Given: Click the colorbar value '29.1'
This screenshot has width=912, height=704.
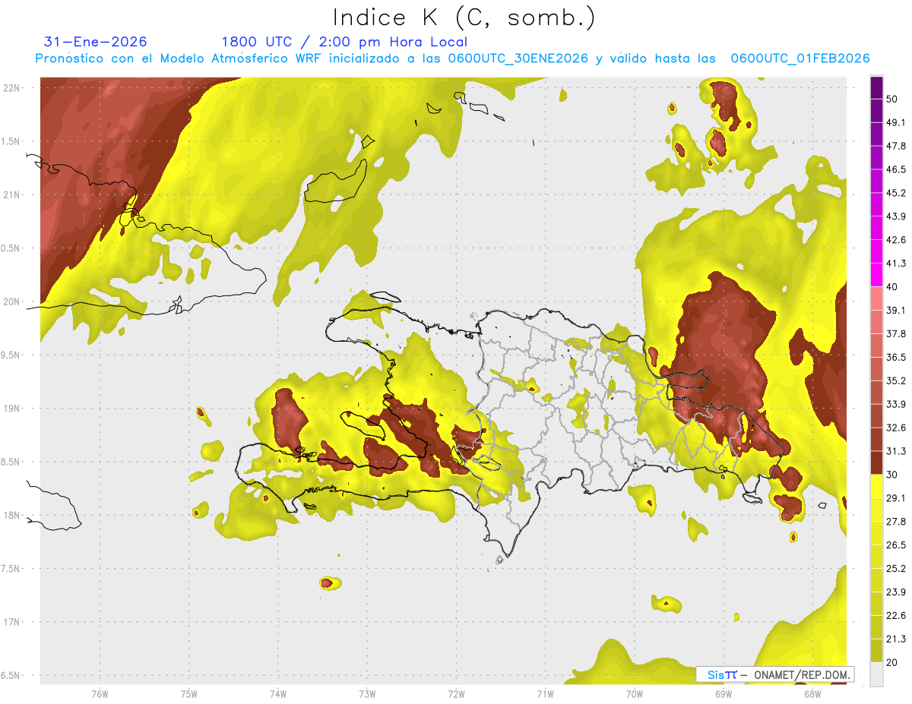Looking at the screenshot, I should [895, 498].
